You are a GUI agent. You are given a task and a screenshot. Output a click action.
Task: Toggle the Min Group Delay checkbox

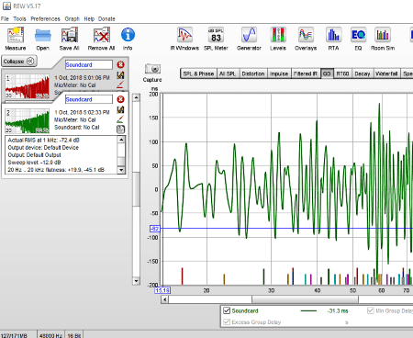click(370, 310)
